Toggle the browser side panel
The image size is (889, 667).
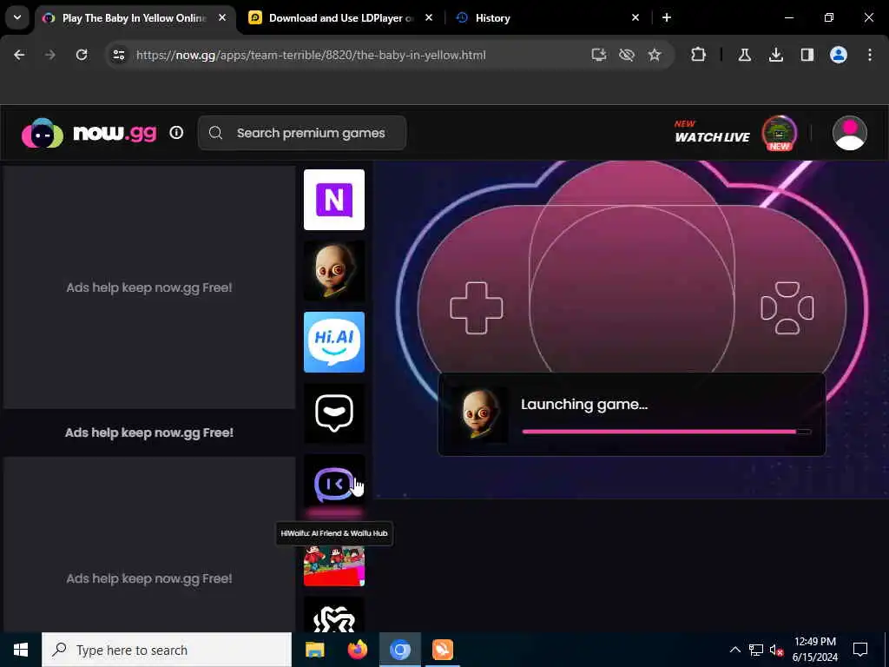807,55
